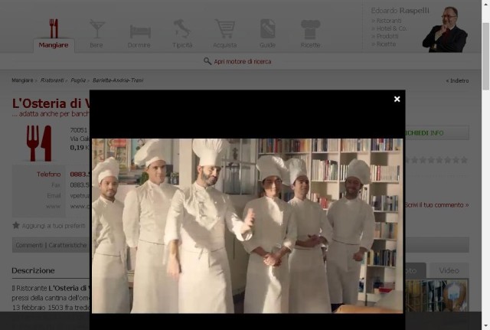Open the Acquista shopping cart icon

pos(224,28)
